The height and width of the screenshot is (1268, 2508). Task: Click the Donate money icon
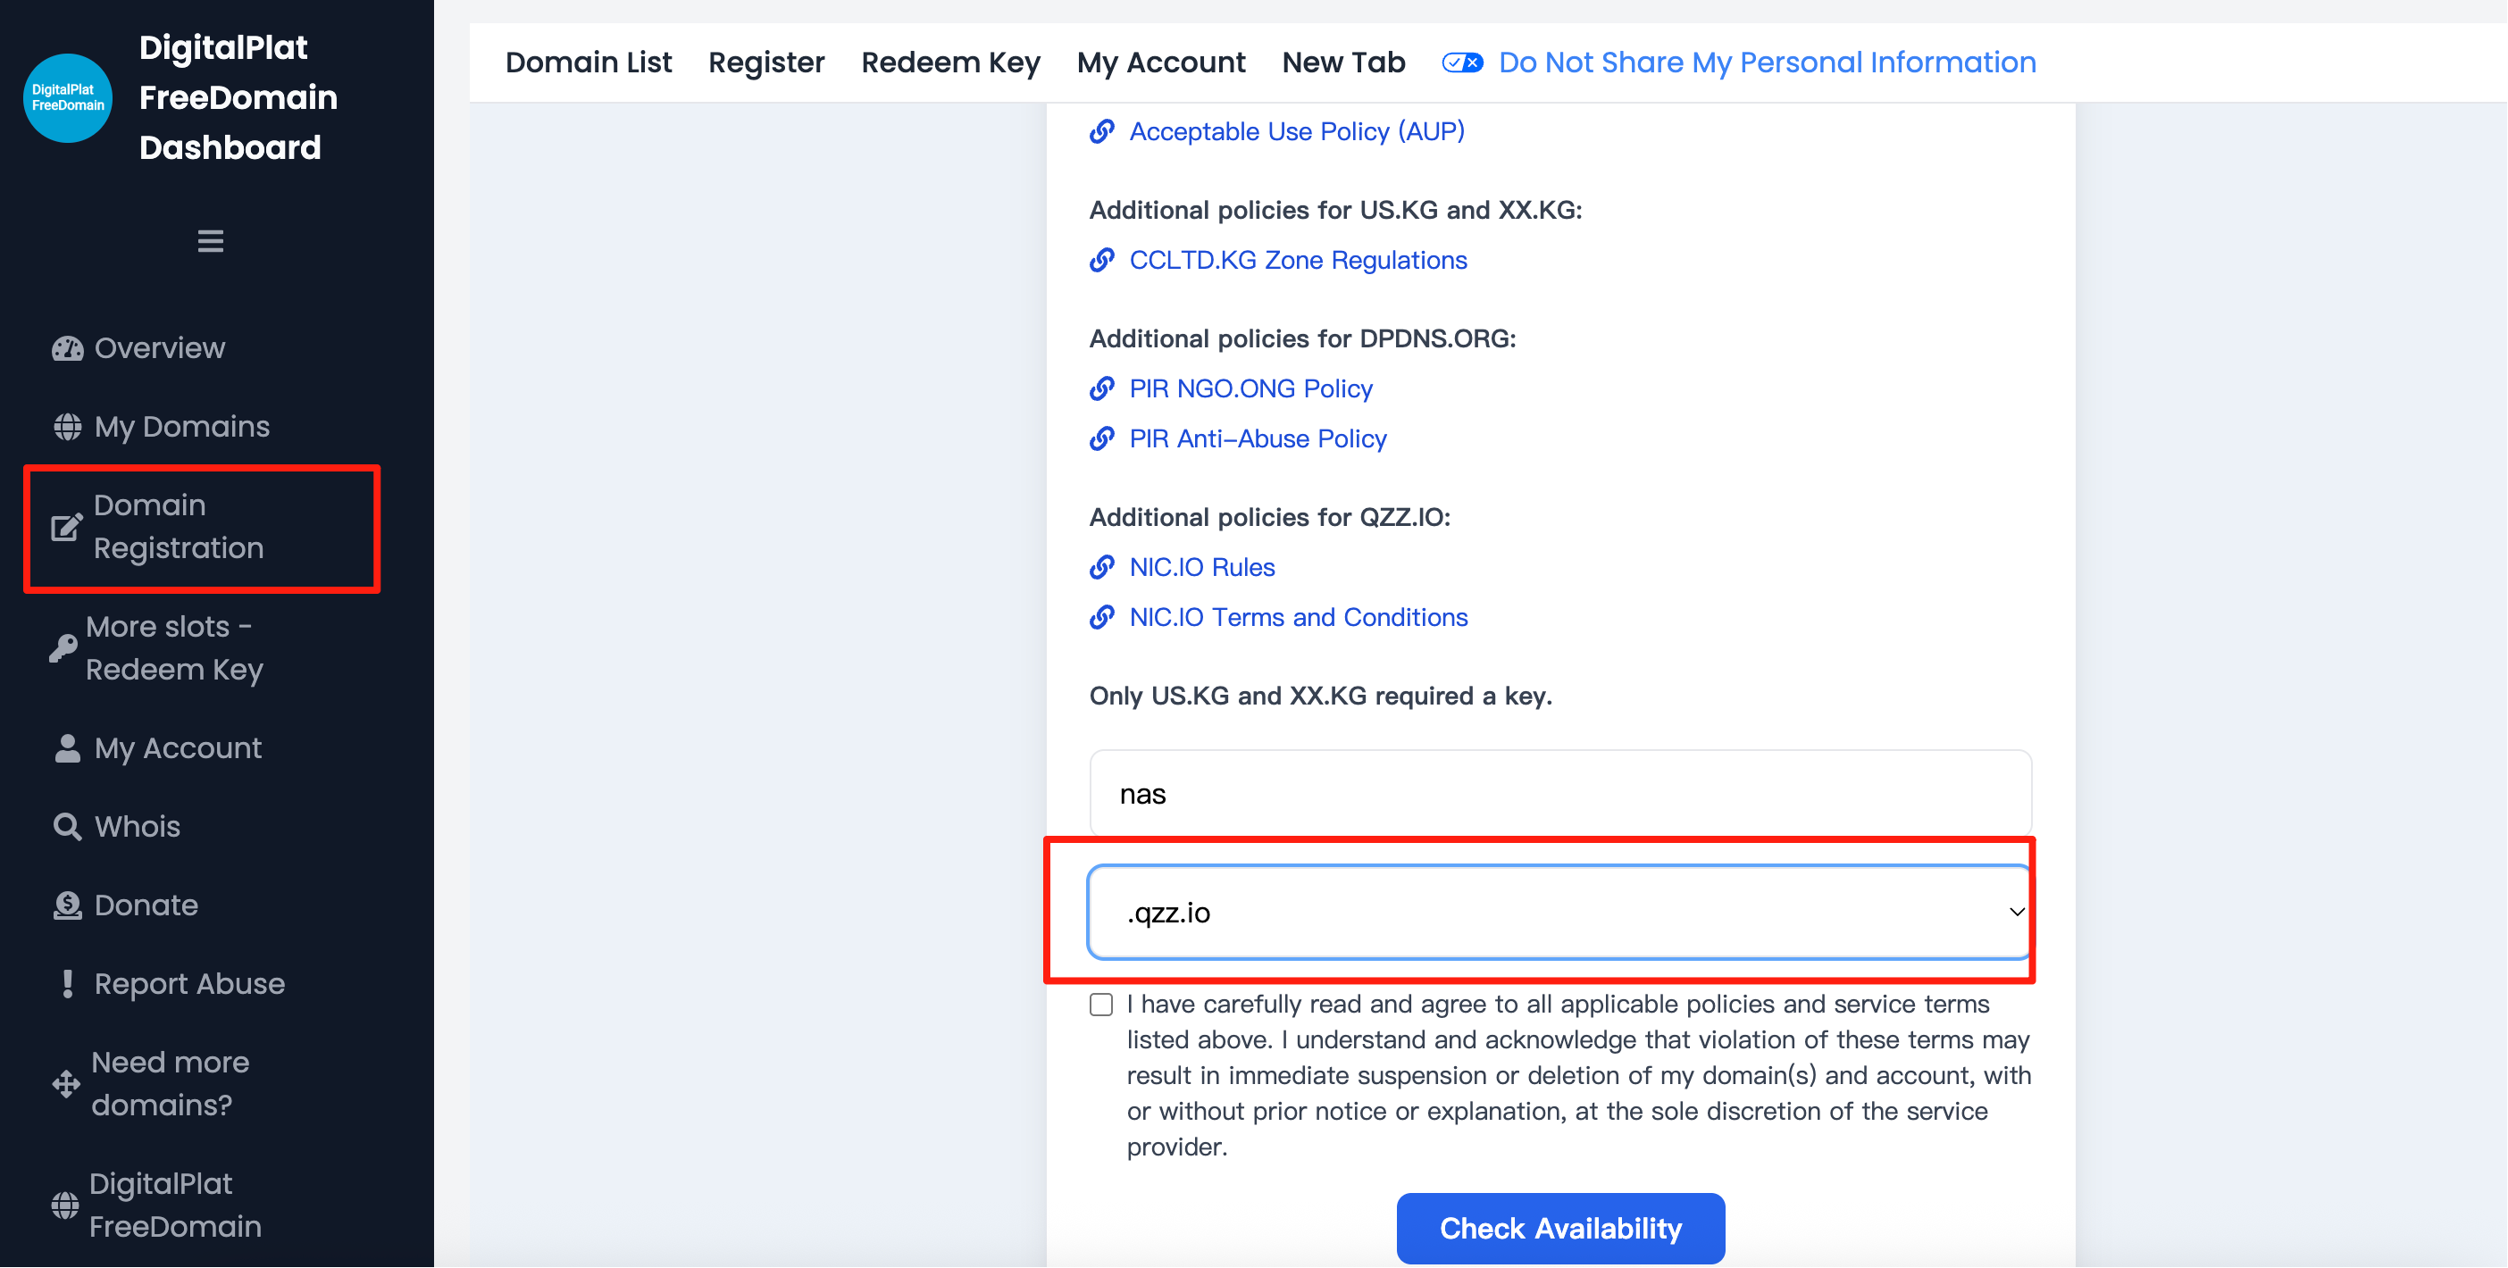point(67,906)
